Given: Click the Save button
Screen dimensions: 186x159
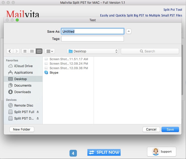Looking at the screenshot, I should click(170, 129).
